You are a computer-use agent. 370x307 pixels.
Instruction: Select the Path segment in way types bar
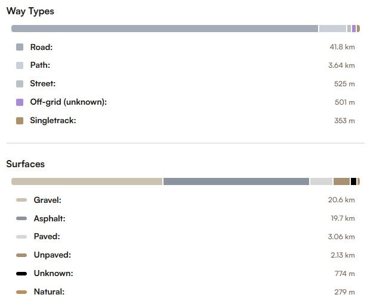click(x=332, y=29)
